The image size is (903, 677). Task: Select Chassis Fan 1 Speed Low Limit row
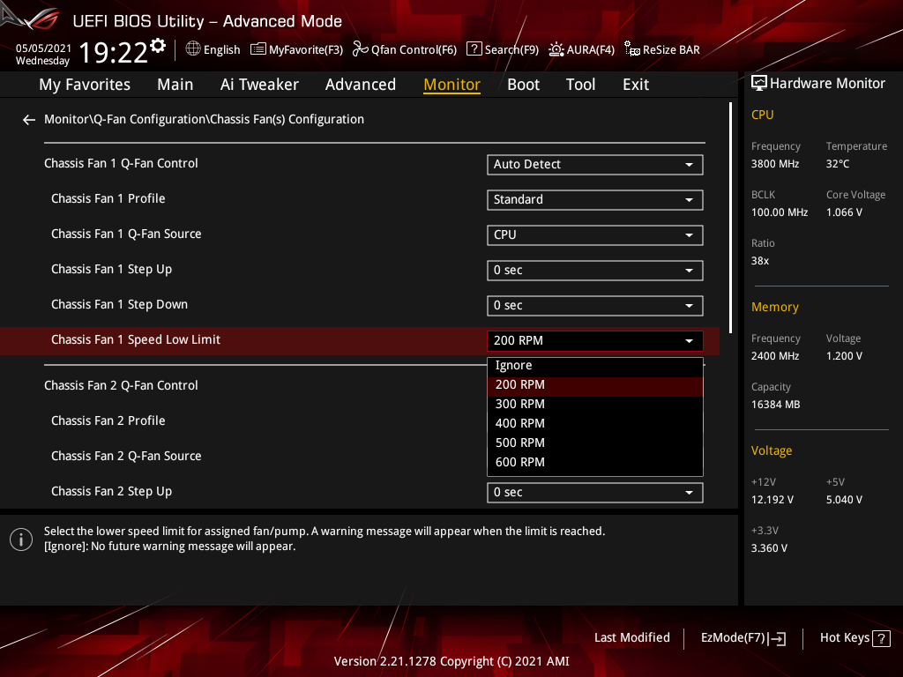pyautogui.click(x=360, y=341)
